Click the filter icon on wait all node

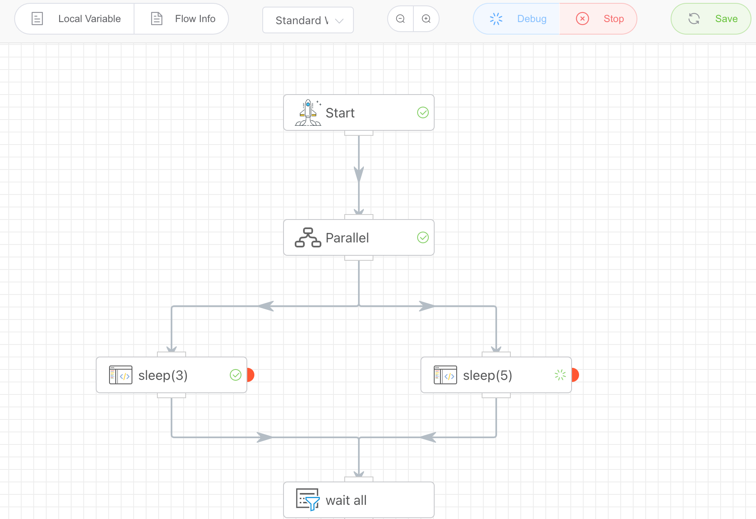[x=308, y=499]
